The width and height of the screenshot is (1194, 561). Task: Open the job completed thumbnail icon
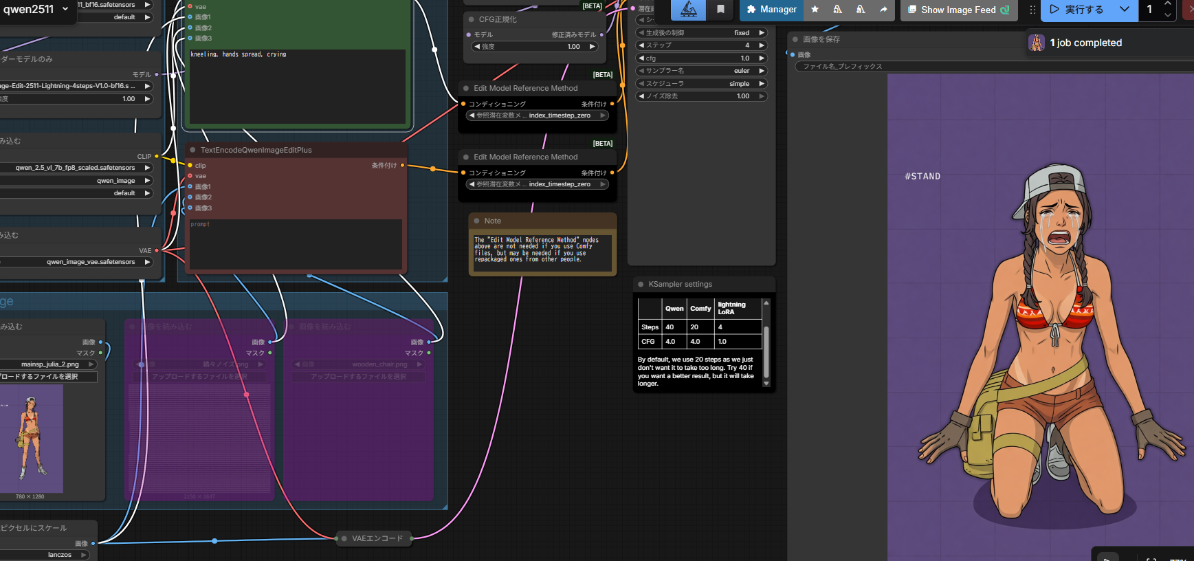(1036, 43)
